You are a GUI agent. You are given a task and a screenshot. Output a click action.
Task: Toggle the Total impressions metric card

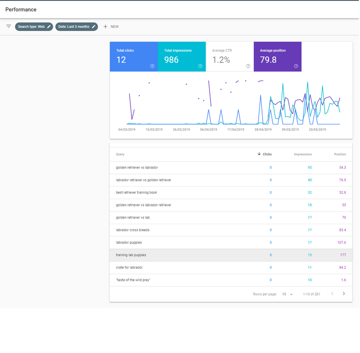pos(182,56)
